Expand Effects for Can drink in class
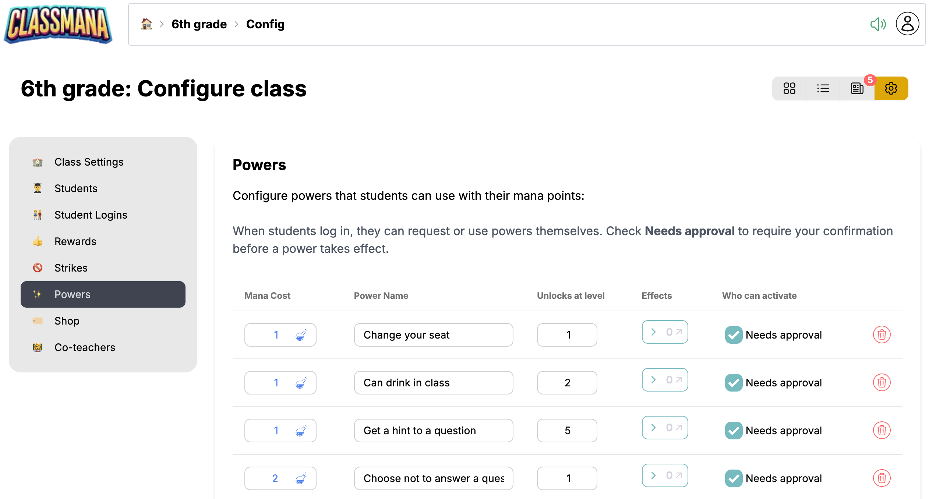 coord(665,379)
